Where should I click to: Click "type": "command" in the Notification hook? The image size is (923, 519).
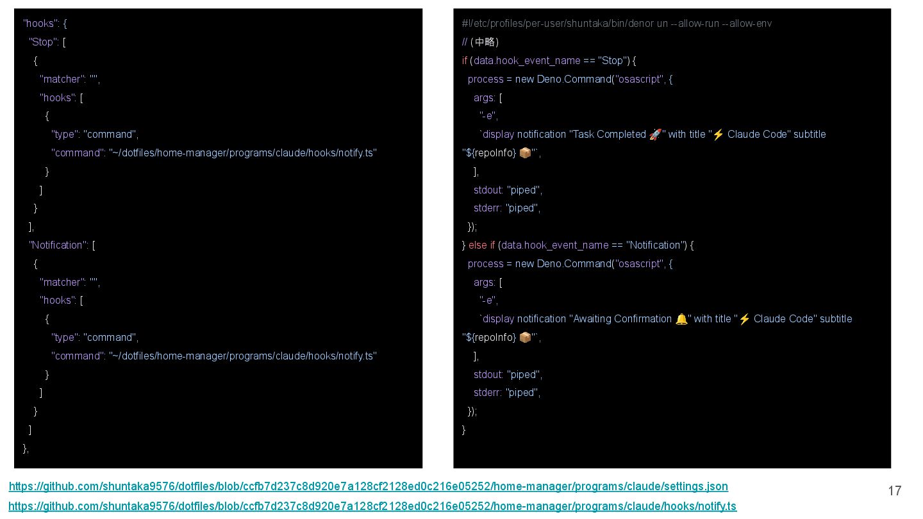click(x=95, y=338)
